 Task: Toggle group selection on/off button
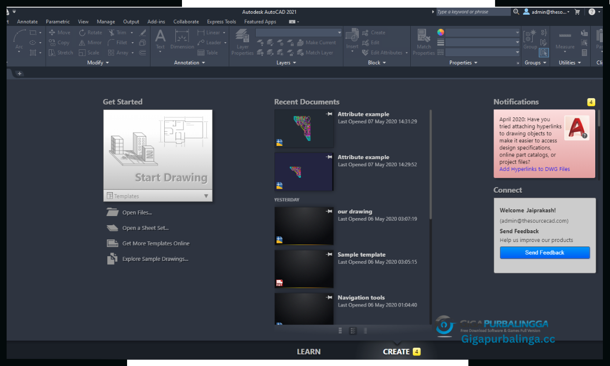pos(544,52)
